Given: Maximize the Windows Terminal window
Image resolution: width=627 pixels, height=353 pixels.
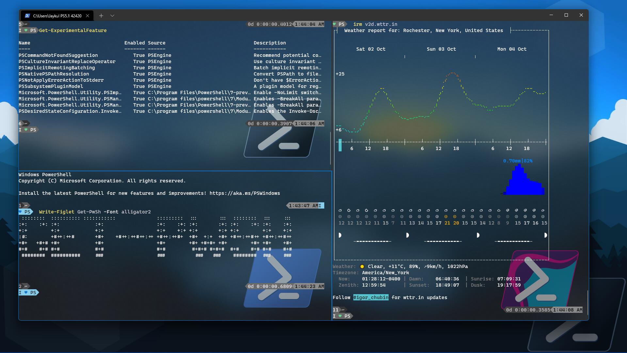Looking at the screenshot, I should [566, 15].
